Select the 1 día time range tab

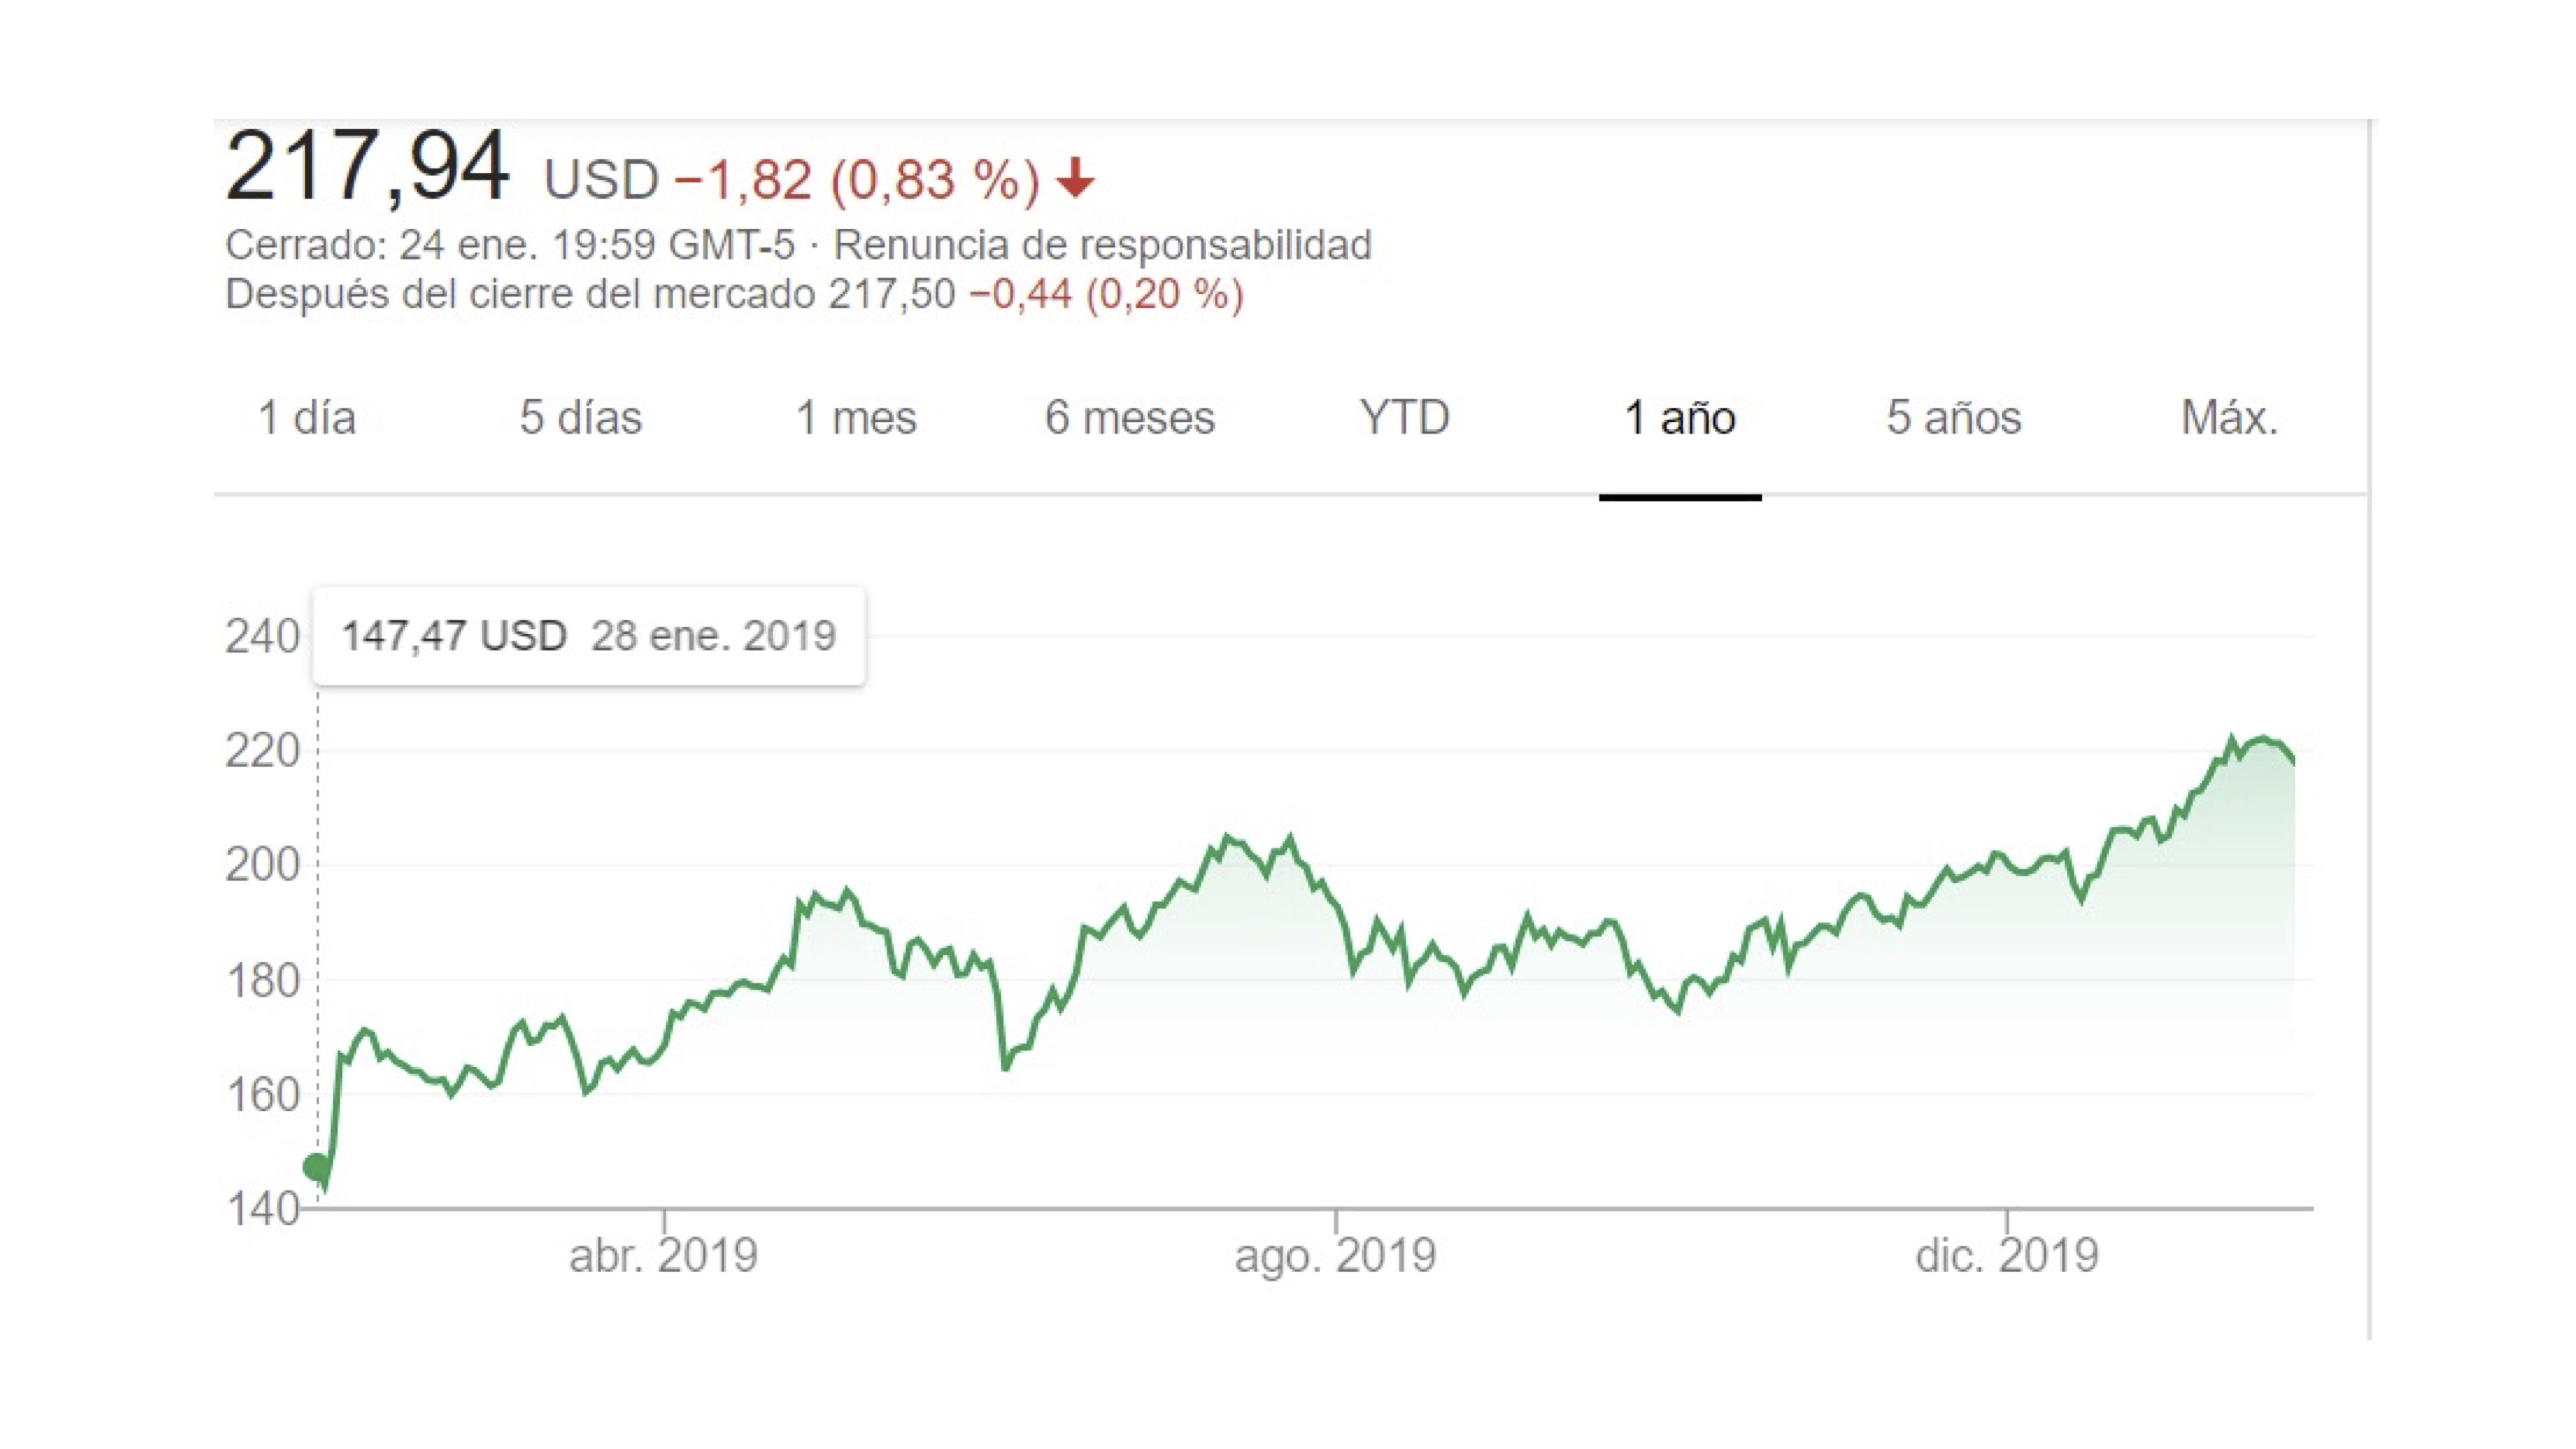[x=307, y=418]
